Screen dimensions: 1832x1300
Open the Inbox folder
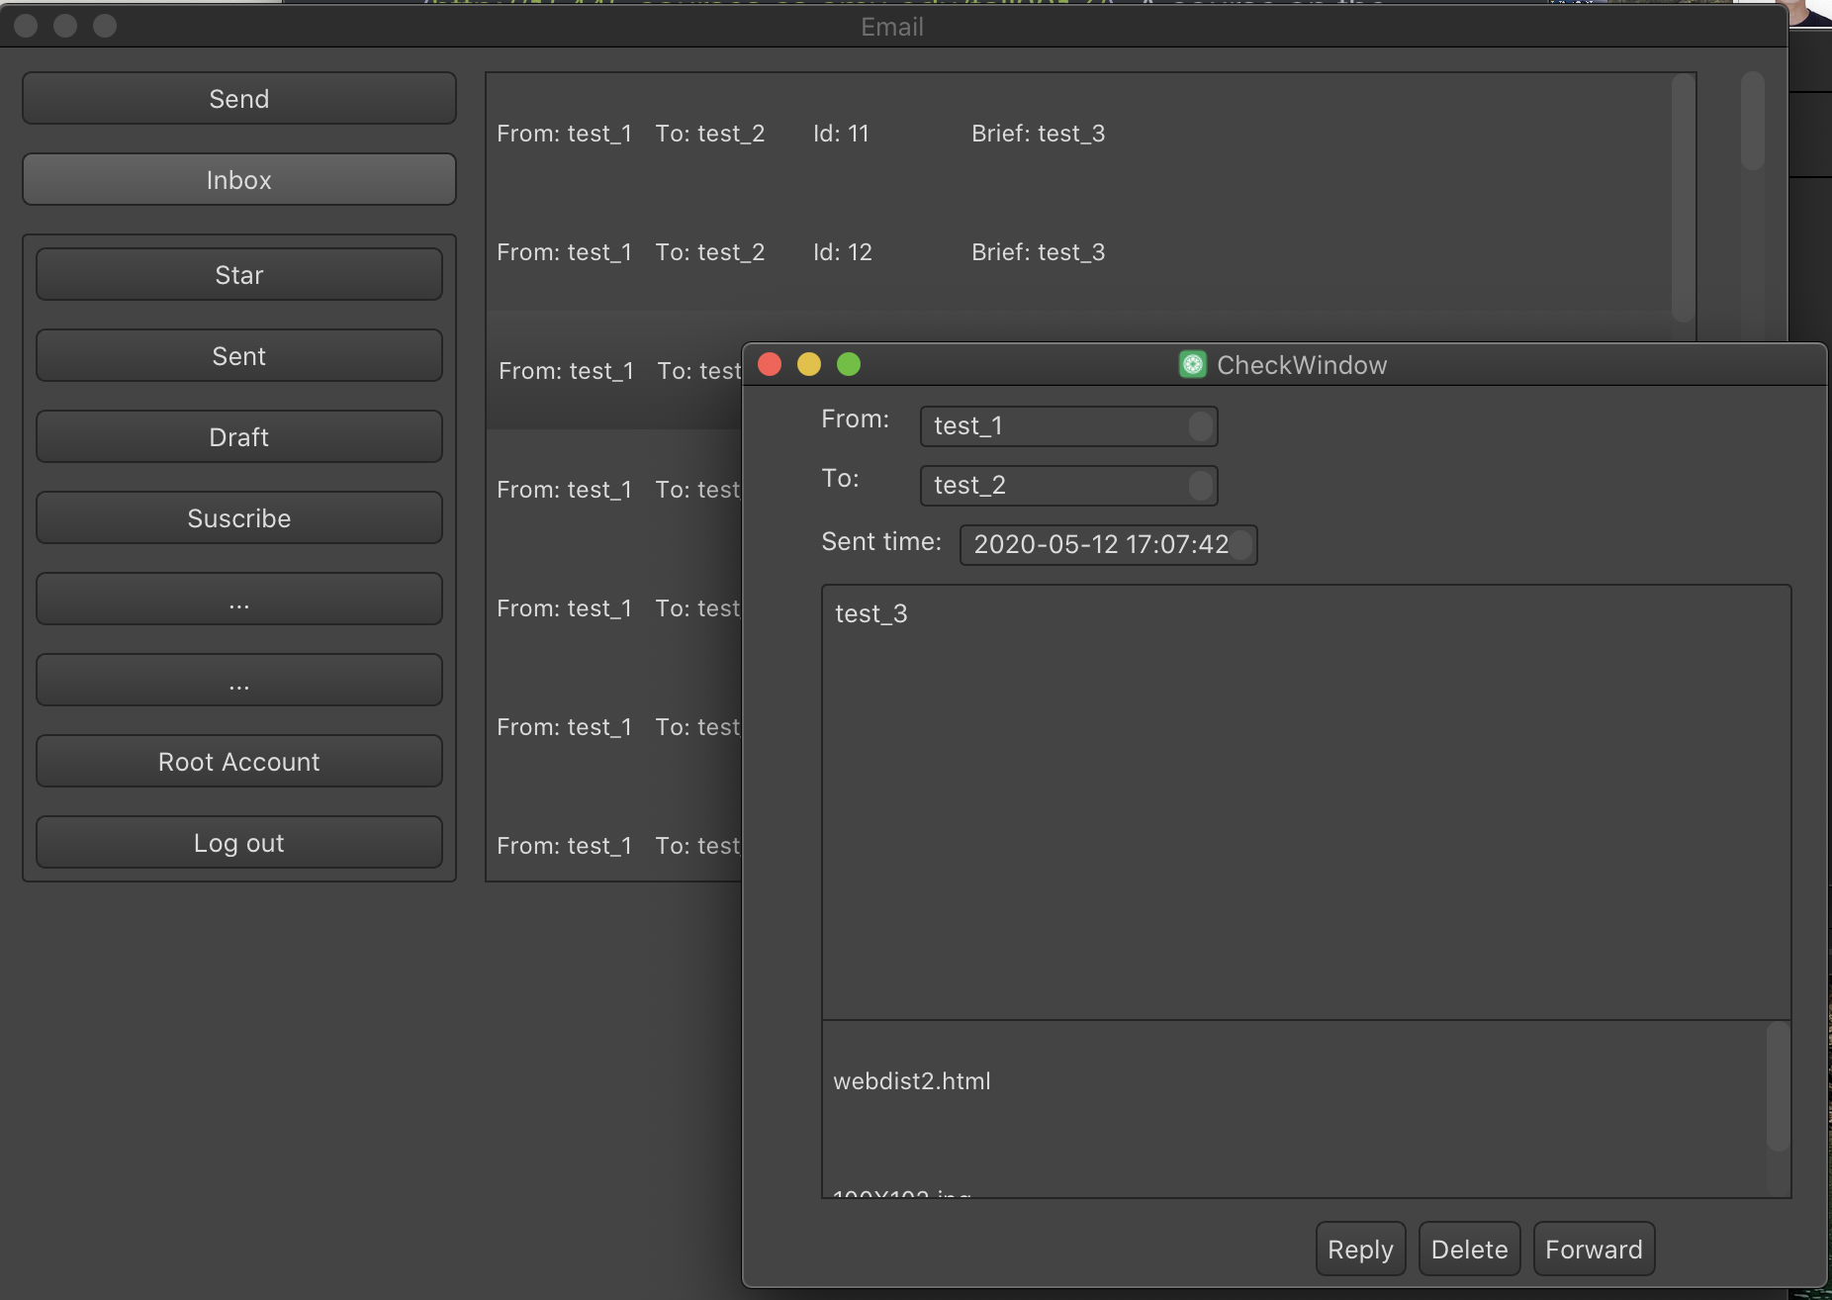(239, 179)
